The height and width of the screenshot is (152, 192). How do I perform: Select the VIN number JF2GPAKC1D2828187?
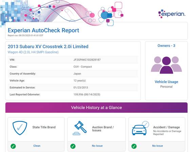point(87,60)
